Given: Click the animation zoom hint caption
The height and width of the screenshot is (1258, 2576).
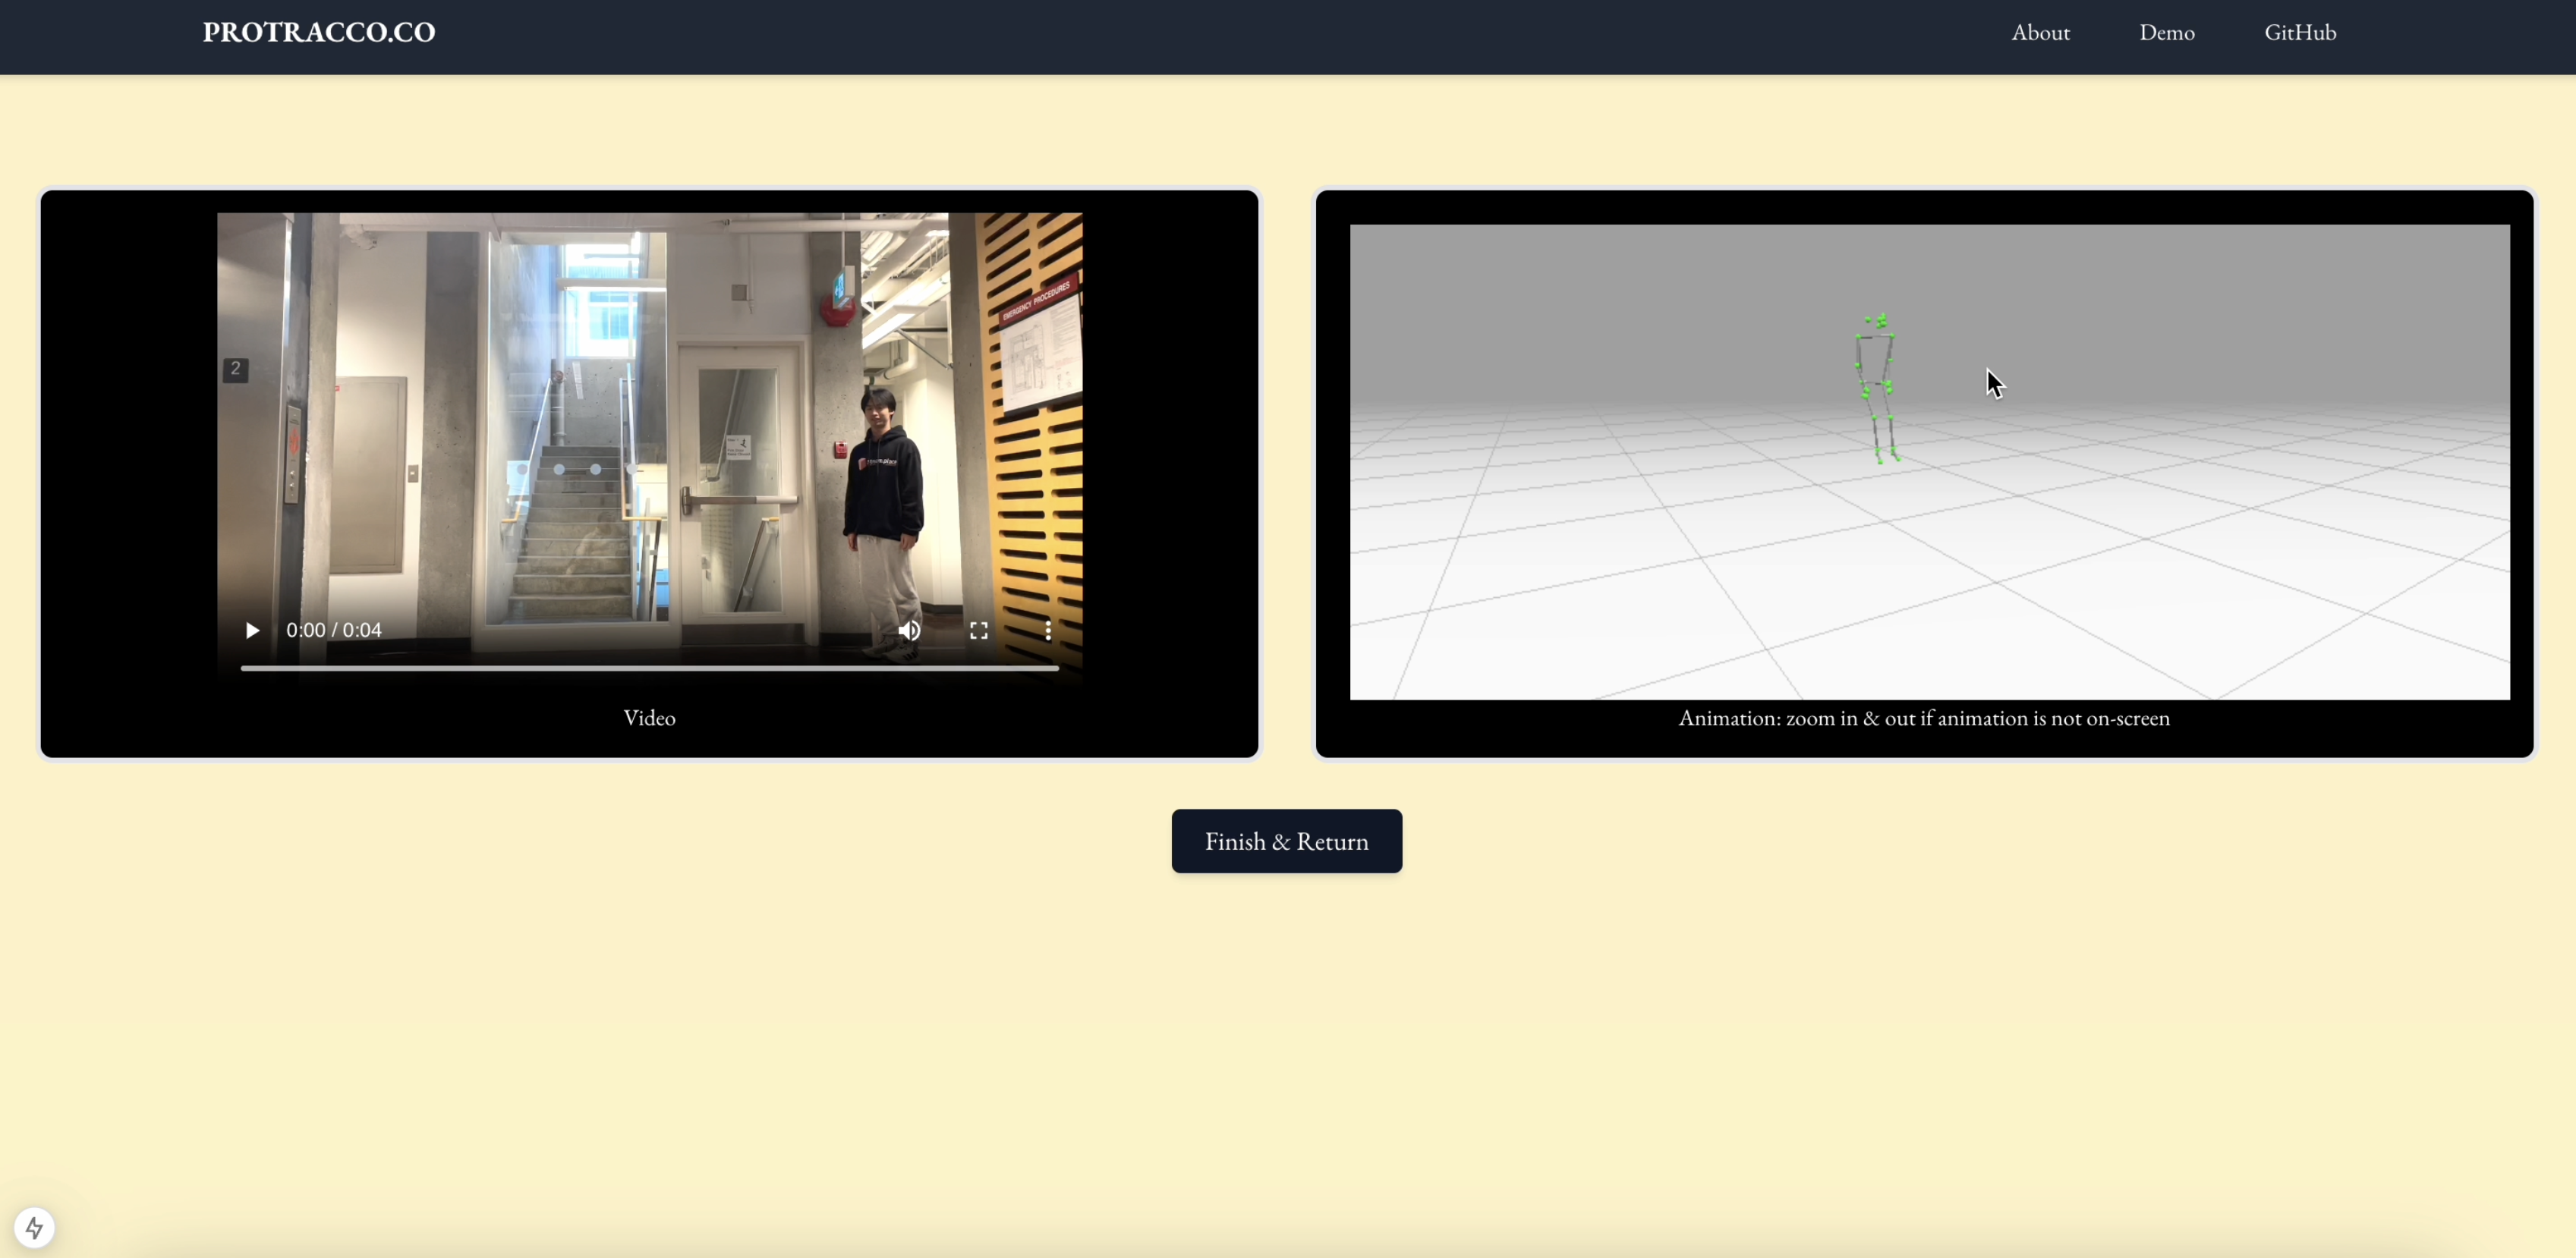Looking at the screenshot, I should pos(1923,718).
